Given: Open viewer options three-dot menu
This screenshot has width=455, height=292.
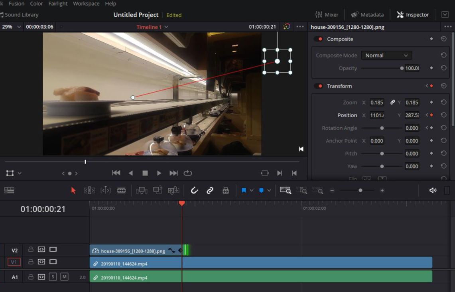Looking at the screenshot, I should (x=300, y=27).
